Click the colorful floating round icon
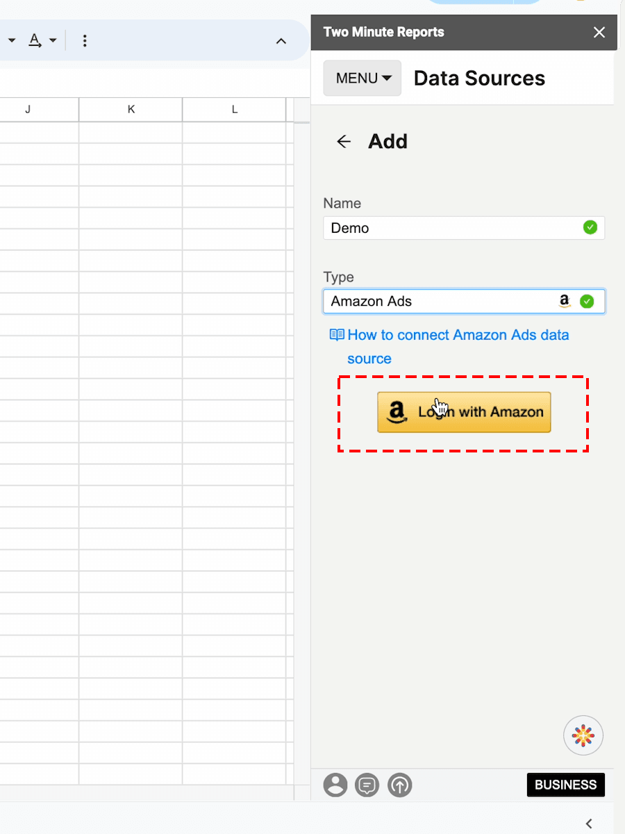 tap(583, 735)
